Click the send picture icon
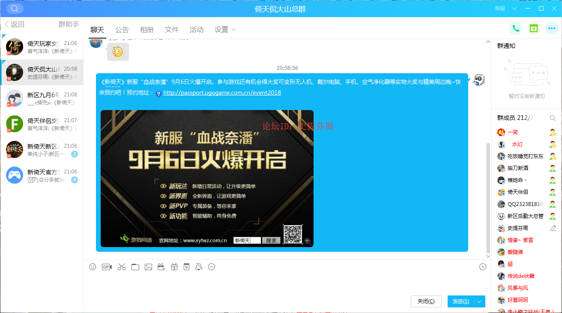This screenshot has height=313, width=562. click(x=148, y=267)
